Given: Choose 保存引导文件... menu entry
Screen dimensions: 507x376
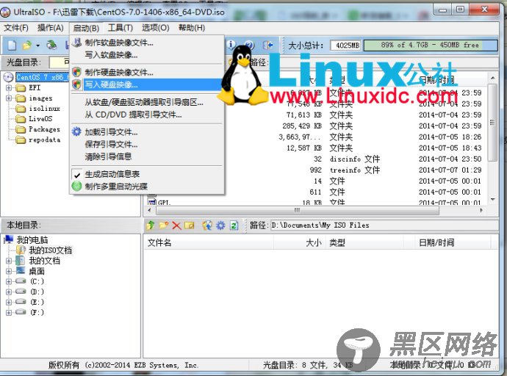Looking at the screenshot, I should (x=147, y=144).
